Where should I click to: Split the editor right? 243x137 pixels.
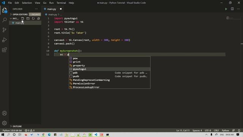[232, 9]
